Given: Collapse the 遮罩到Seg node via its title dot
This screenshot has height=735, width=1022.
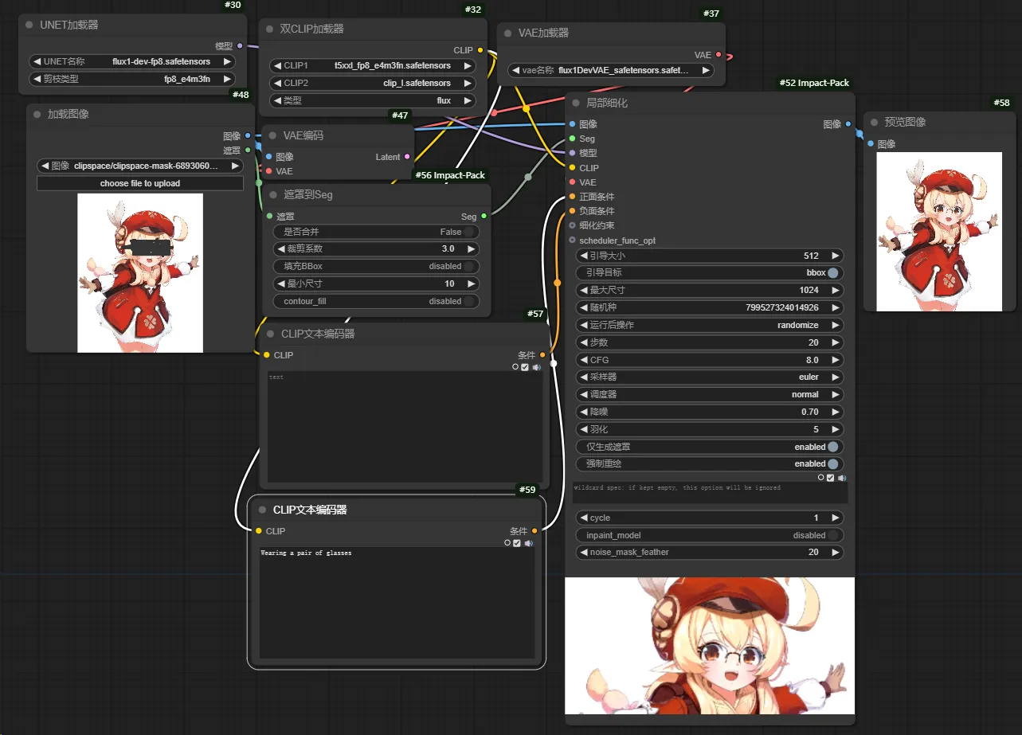Looking at the screenshot, I should coord(273,195).
